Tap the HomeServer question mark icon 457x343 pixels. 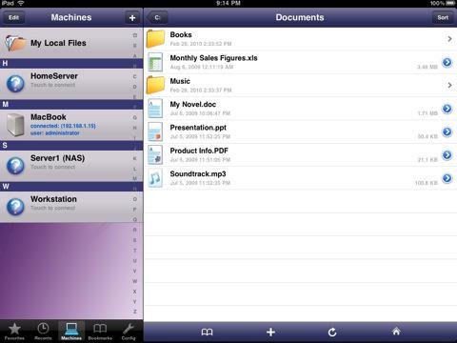pyautogui.click(x=15, y=84)
